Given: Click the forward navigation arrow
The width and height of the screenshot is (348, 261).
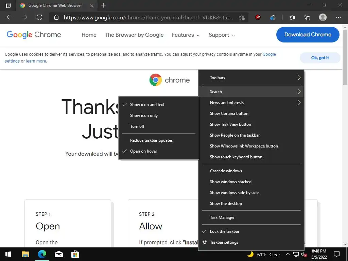Looking at the screenshot, I should 24,17.
